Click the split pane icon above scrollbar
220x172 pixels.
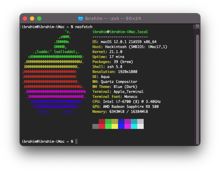point(197,27)
